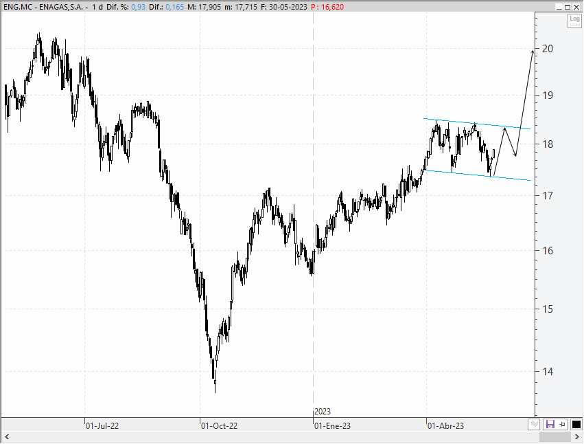Viewport: 584px width, 444px height.
Task: Click the red price P: 16,620
Action: click(327, 7)
